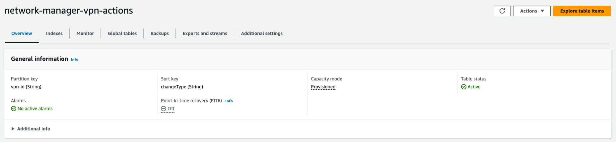Click Explore table items button
616x142 pixels.
pos(582,11)
